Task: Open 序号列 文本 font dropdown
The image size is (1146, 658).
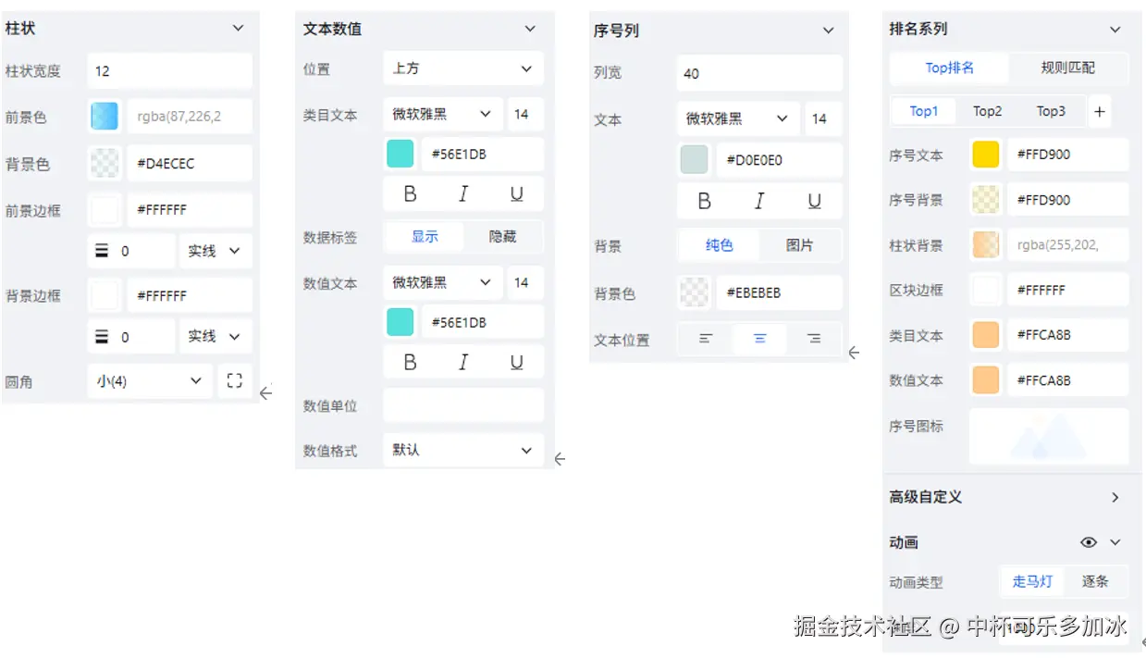Action: (738, 118)
